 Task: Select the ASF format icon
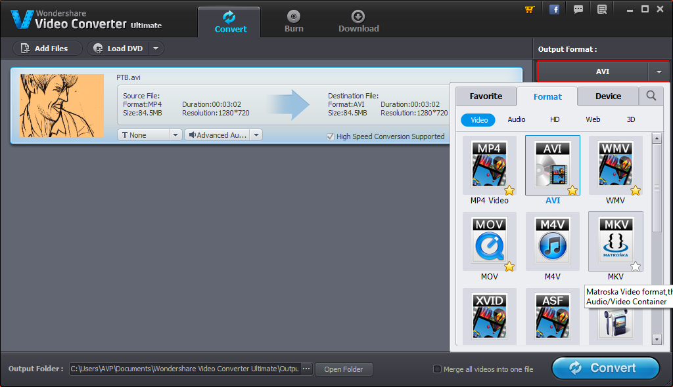click(552, 316)
